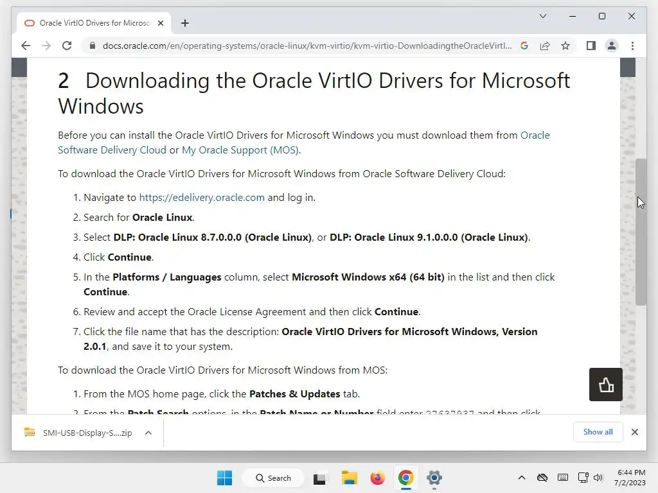Open the clock showing 6:44 PM
The image size is (658, 493).
(x=630, y=478)
